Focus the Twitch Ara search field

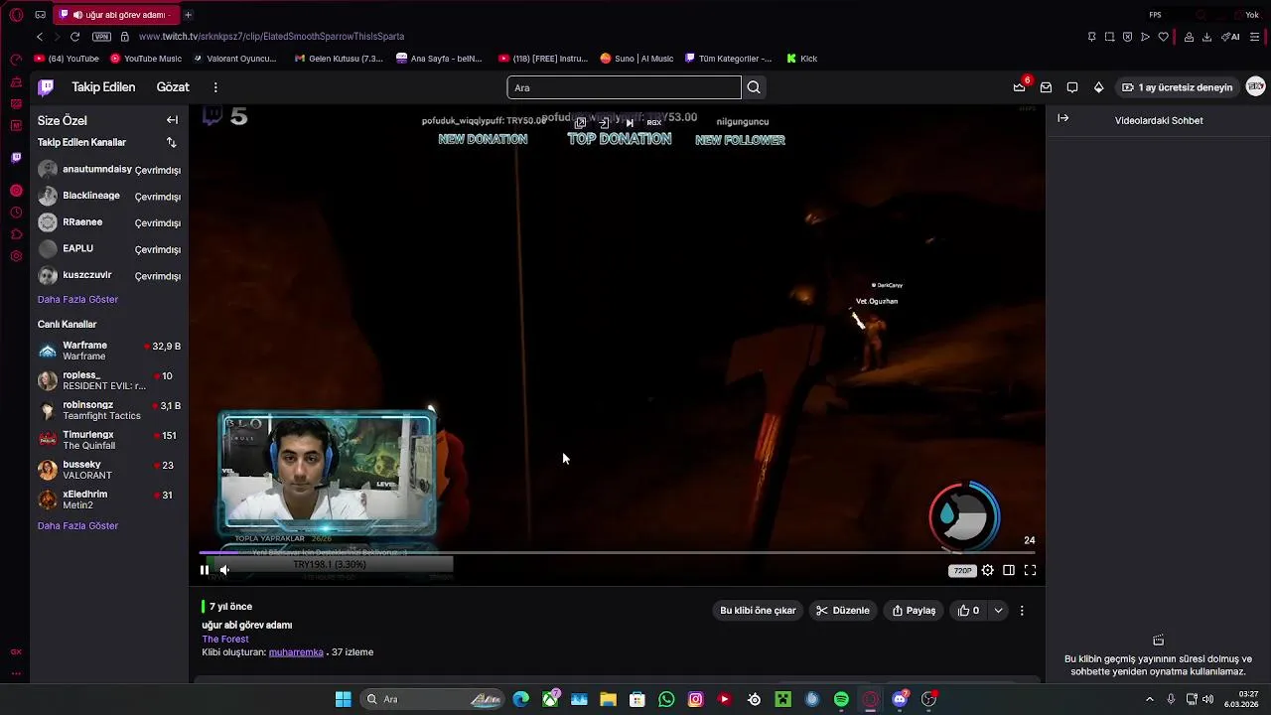pos(624,87)
